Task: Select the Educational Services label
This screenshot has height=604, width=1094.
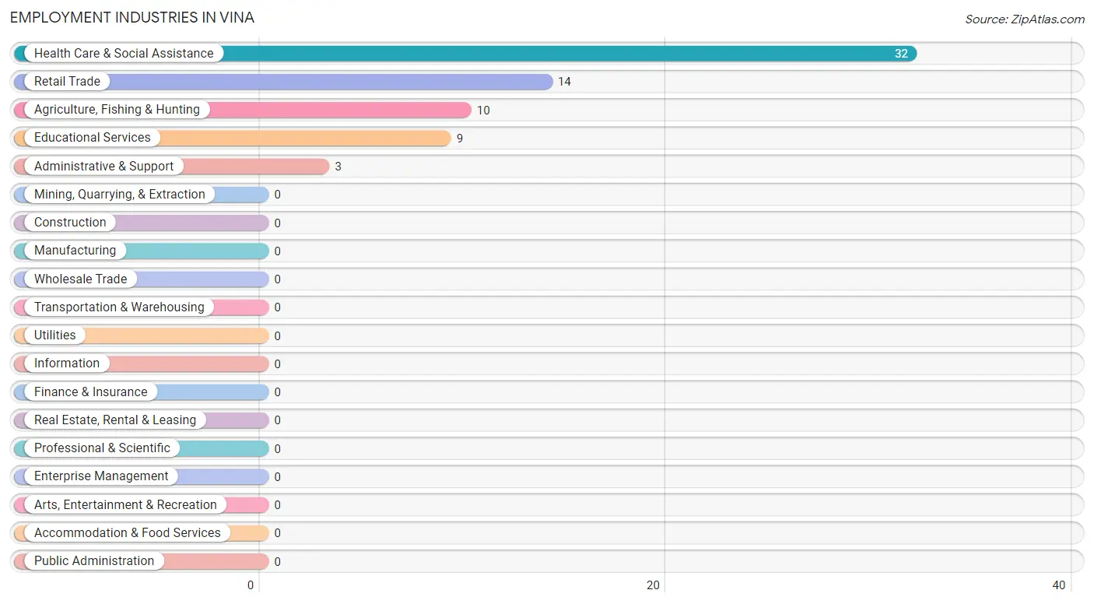Action: click(x=93, y=138)
